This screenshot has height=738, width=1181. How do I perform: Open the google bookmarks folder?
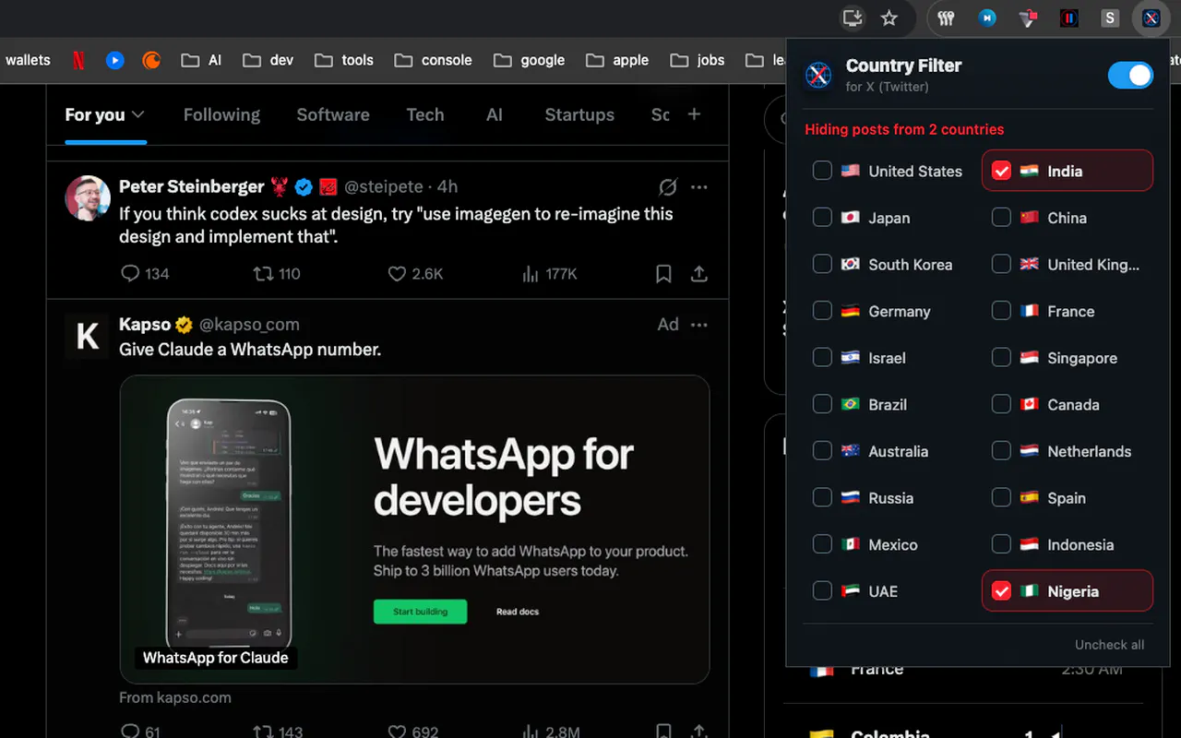(529, 60)
